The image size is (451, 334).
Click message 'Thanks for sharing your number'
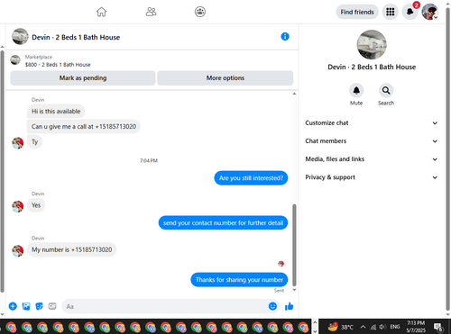click(239, 280)
